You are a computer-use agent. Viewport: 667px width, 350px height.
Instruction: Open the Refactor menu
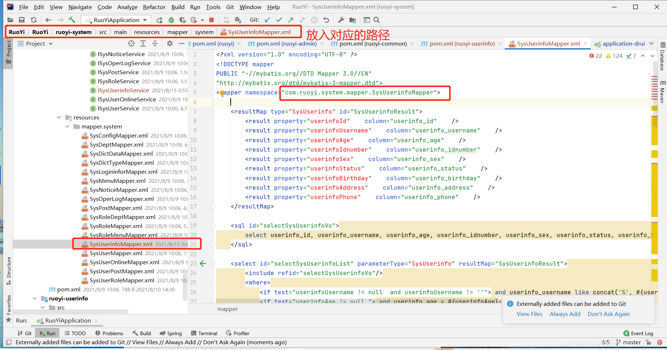[x=154, y=7]
